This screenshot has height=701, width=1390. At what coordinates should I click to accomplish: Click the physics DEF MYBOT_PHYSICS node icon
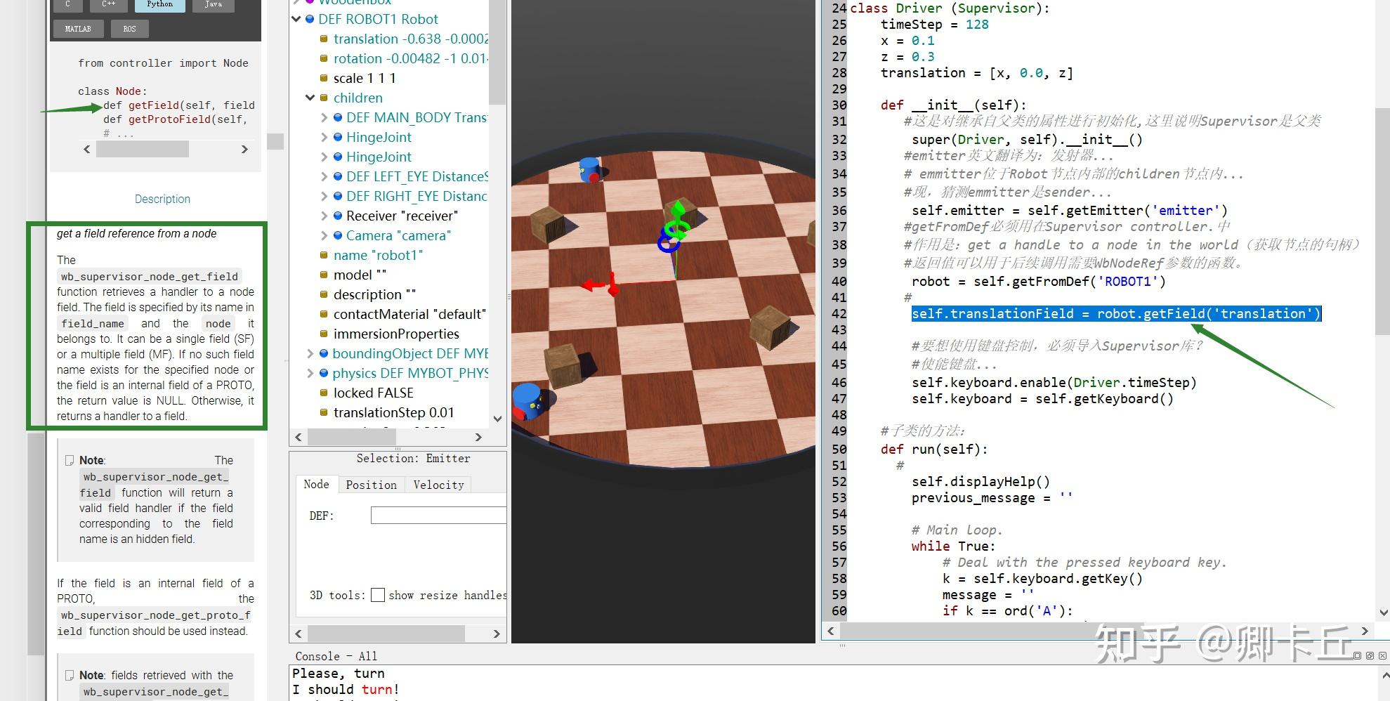tap(324, 373)
